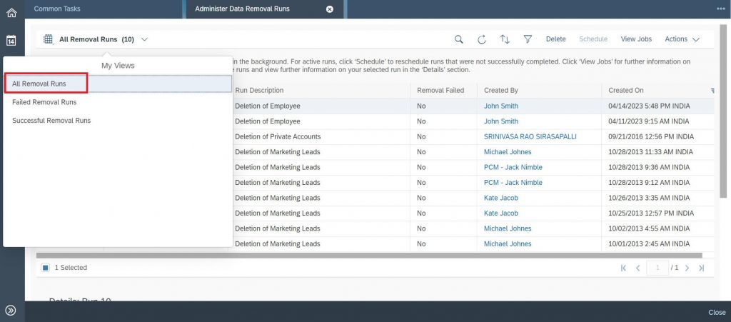The image size is (731, 322).
Task: Click the horizontal table scrollbar
Action: tap(369, 256)
